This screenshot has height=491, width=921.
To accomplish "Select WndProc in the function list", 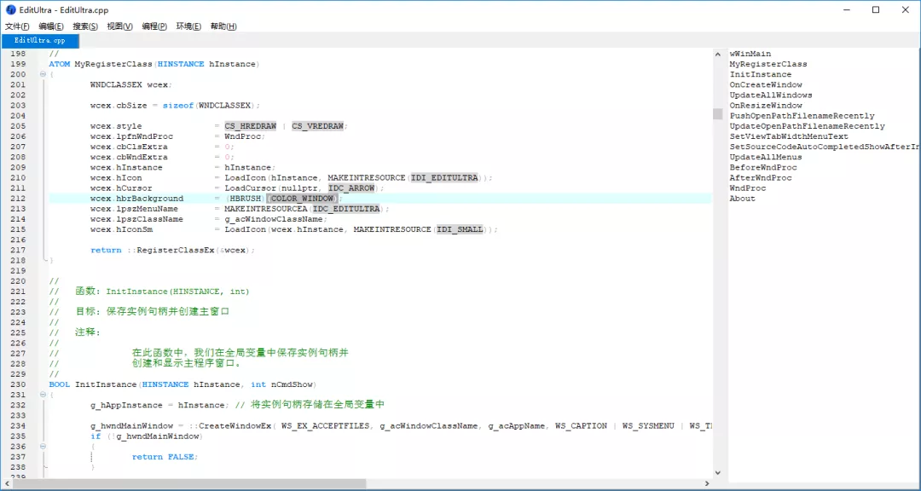I will [x=747, y=188].
